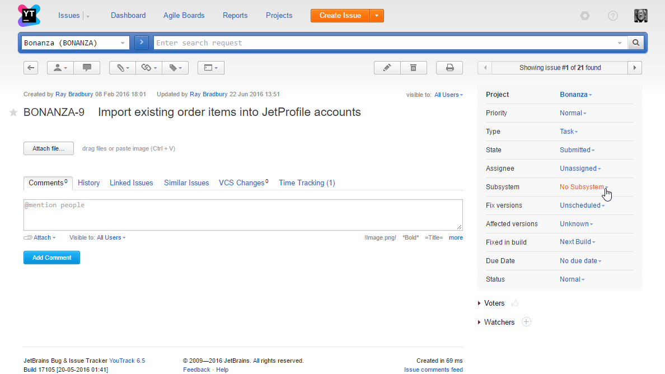Switch to the Linked Issues tab
Screen dimensions: 665x374
[x=132, y=183]
